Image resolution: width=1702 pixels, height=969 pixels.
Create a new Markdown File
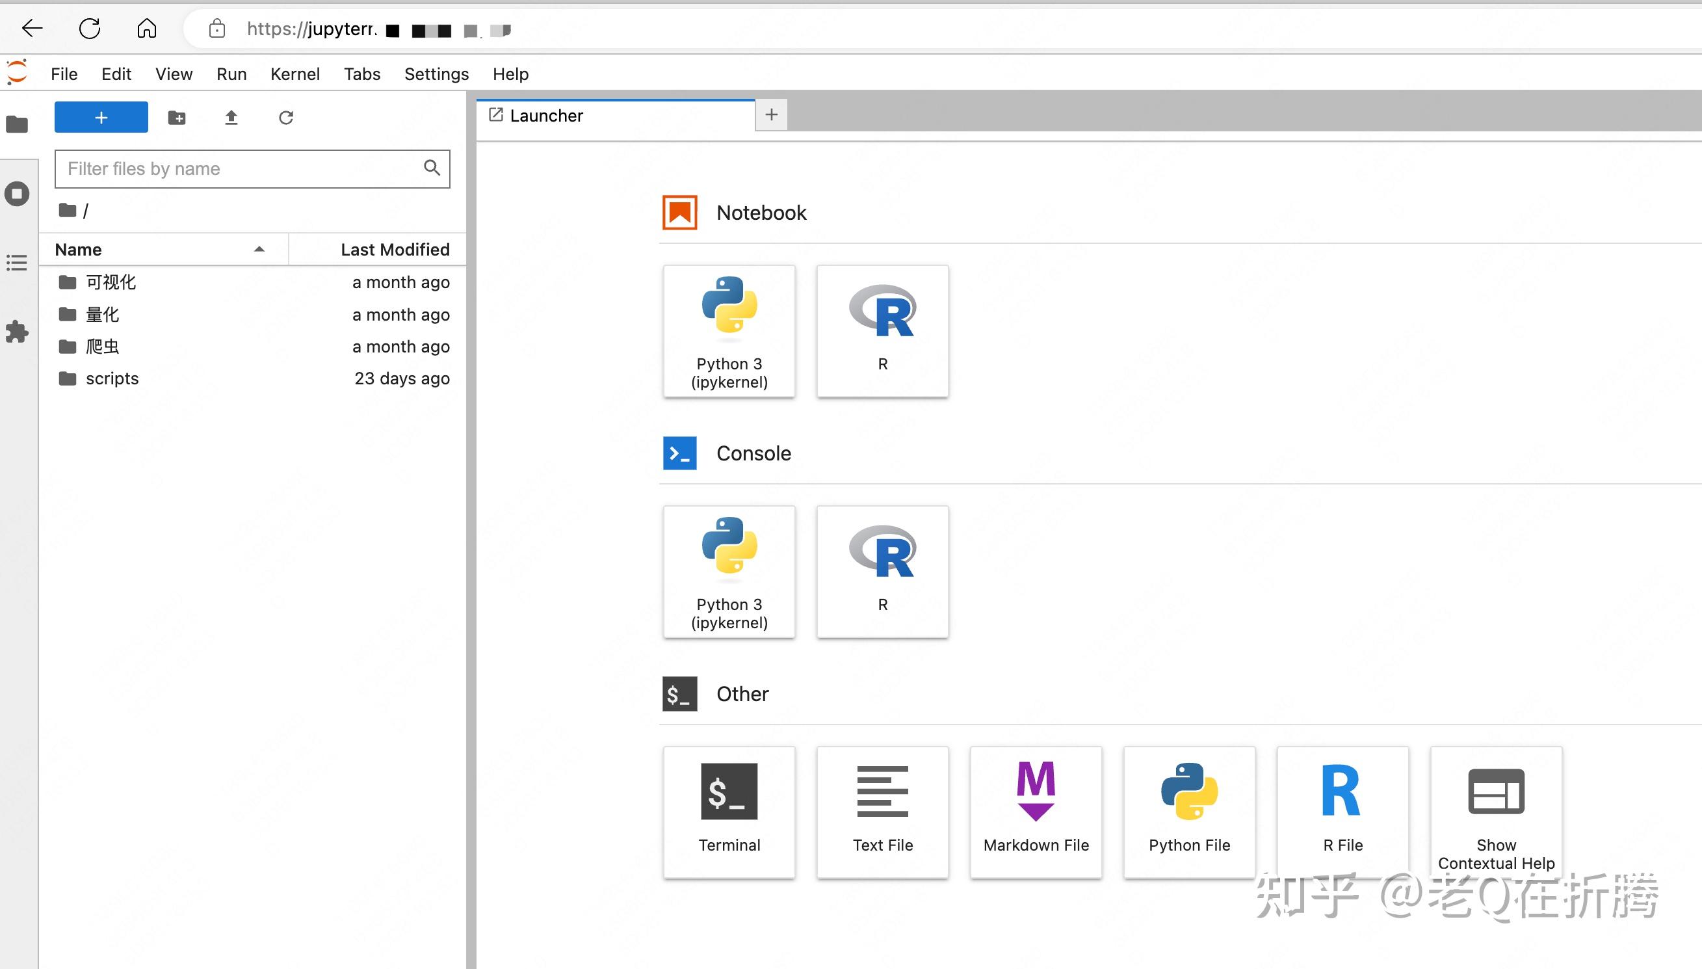coord(1036,813)
